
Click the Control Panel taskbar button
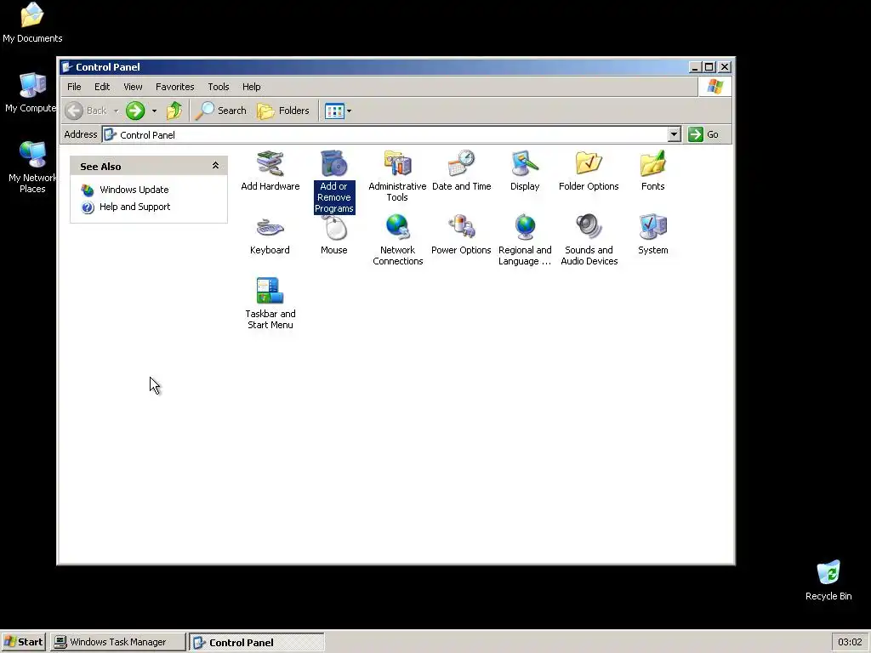tap(256, 642)
